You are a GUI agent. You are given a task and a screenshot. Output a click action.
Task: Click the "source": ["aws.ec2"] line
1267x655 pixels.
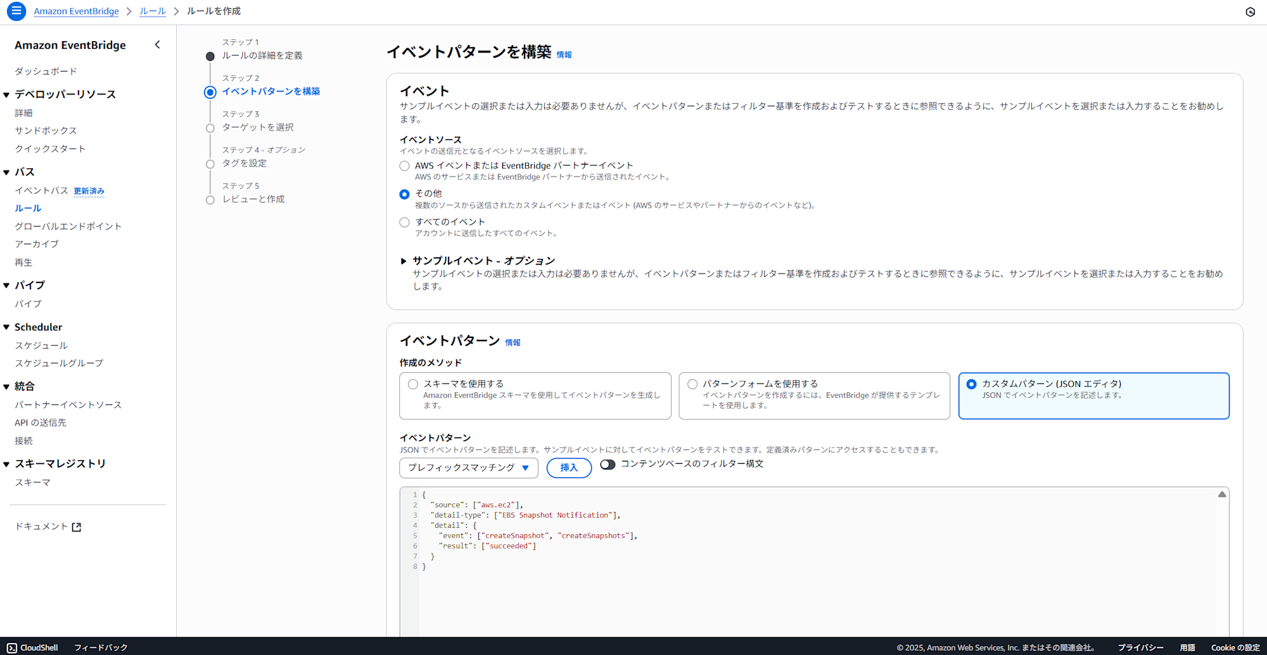[476, 505]
